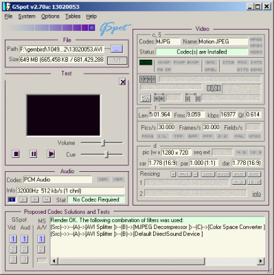Click the Cue slider handle
The width and height of the screenshot is (274, 275).
106,155
